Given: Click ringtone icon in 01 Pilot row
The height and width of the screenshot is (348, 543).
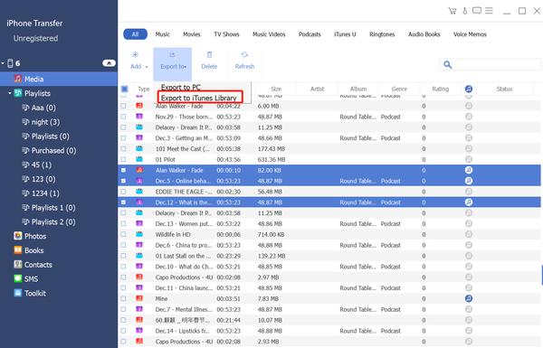Looking at the screenshot, I should (x=469, y=159).
